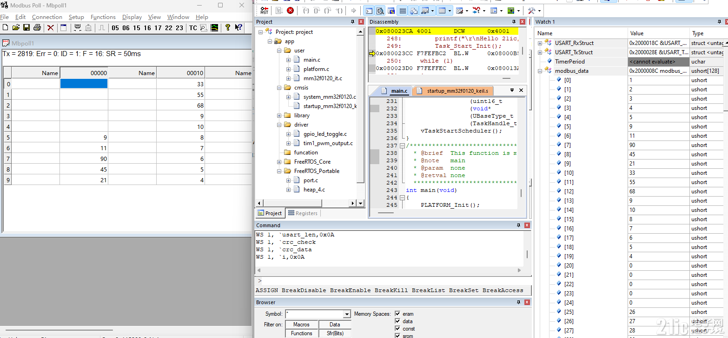This screenshot has height=338, width=728.
Task: Click Toolbox hammer-wrench icon
Action: pos(532,11)
